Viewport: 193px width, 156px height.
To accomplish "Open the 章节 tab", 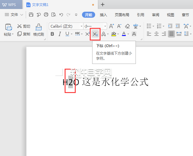I will (185, 15).
